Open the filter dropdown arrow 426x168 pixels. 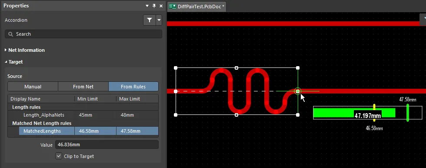pyautogui.click(x=159, y=20)
